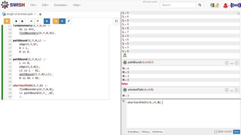Viewport: 241px width, 135px height.
Task: Click the pathBound(v0,v4,N,7) query title
Action: 141,62
